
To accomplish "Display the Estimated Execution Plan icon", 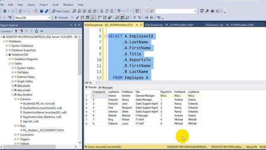I will [82, 17].
